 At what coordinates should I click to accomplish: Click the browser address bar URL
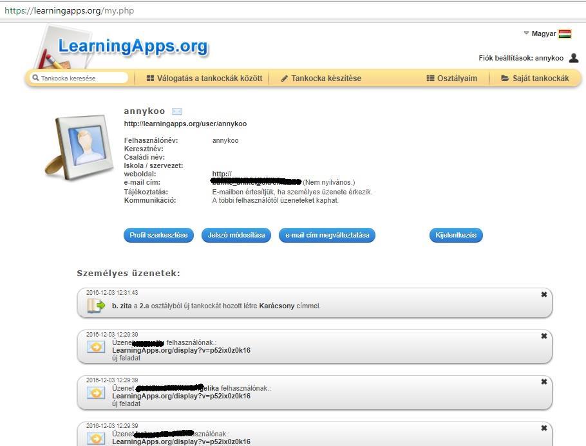click(x=69, y=10)
